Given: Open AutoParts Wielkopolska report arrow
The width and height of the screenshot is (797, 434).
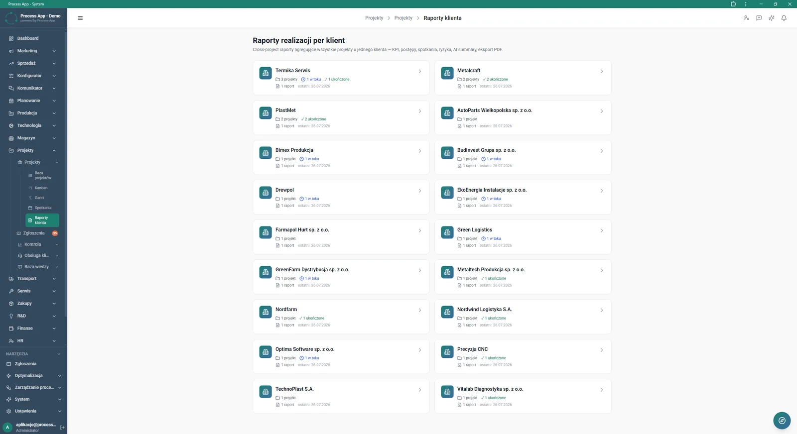Looking at the screenshot, I should (x=602, y=111).
